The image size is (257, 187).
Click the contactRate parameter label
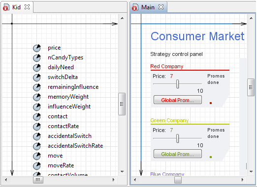pyautogui.click(x=64, y=126)
